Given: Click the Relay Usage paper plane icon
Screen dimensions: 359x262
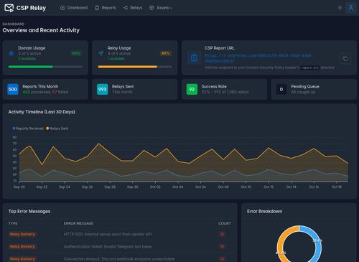Looking at the screenshot, I should (x=101, y=53).
